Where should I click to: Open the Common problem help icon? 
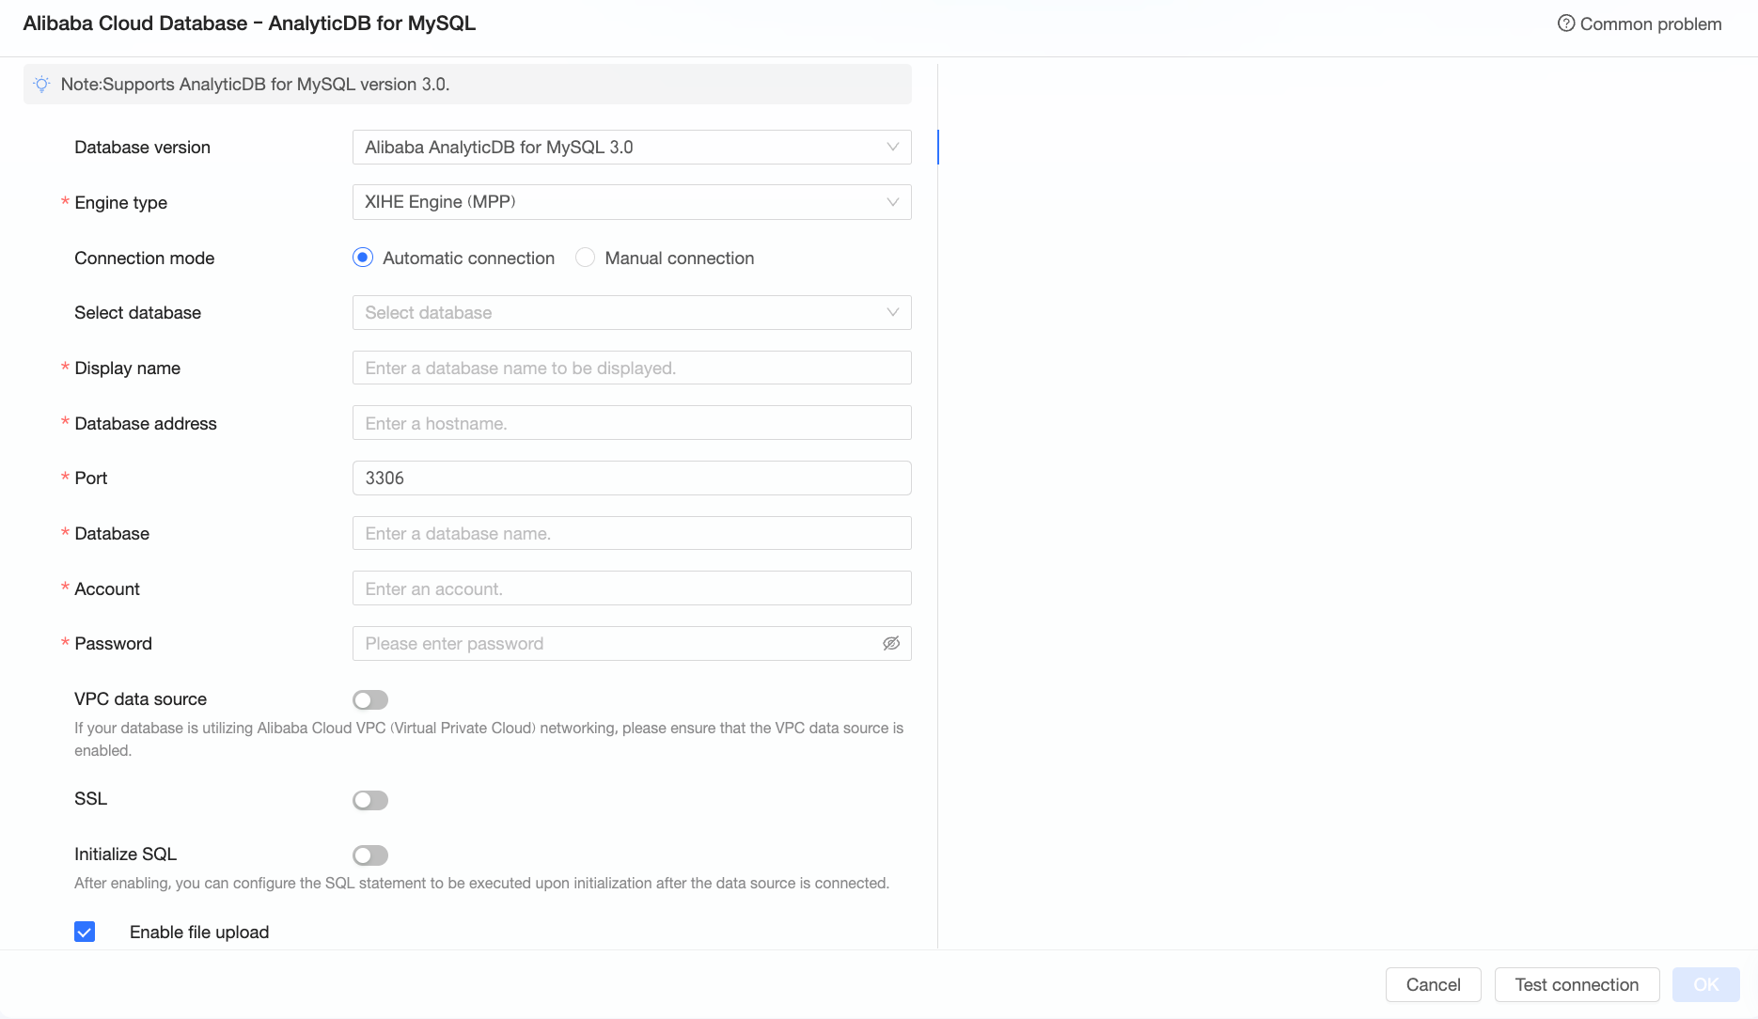click(x=1565, y=24)
